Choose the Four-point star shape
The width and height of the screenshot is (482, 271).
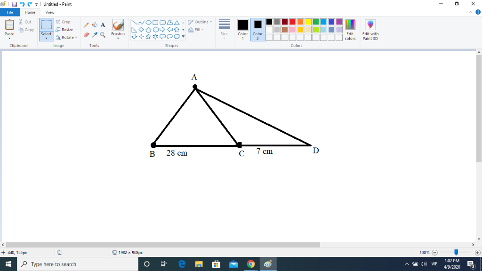141,37
